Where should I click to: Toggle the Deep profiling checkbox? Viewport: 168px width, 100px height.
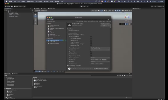point(91,40)
